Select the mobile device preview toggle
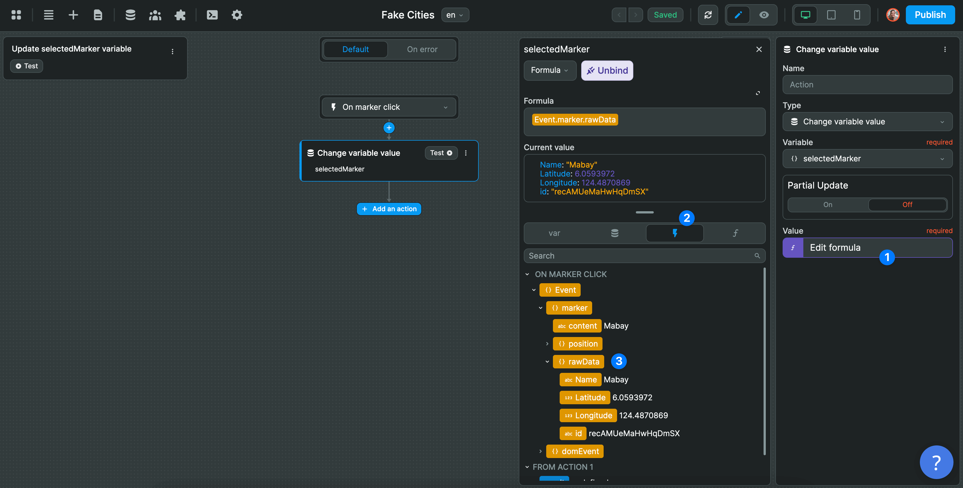The image size is (963, 488). pyautogui.click(x=857, y=15)
